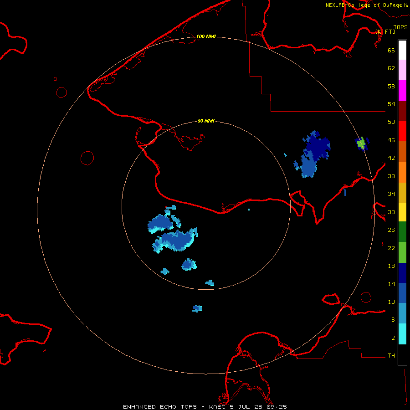
Task: Select the light green legend swatch
Action: click(402, 252)
